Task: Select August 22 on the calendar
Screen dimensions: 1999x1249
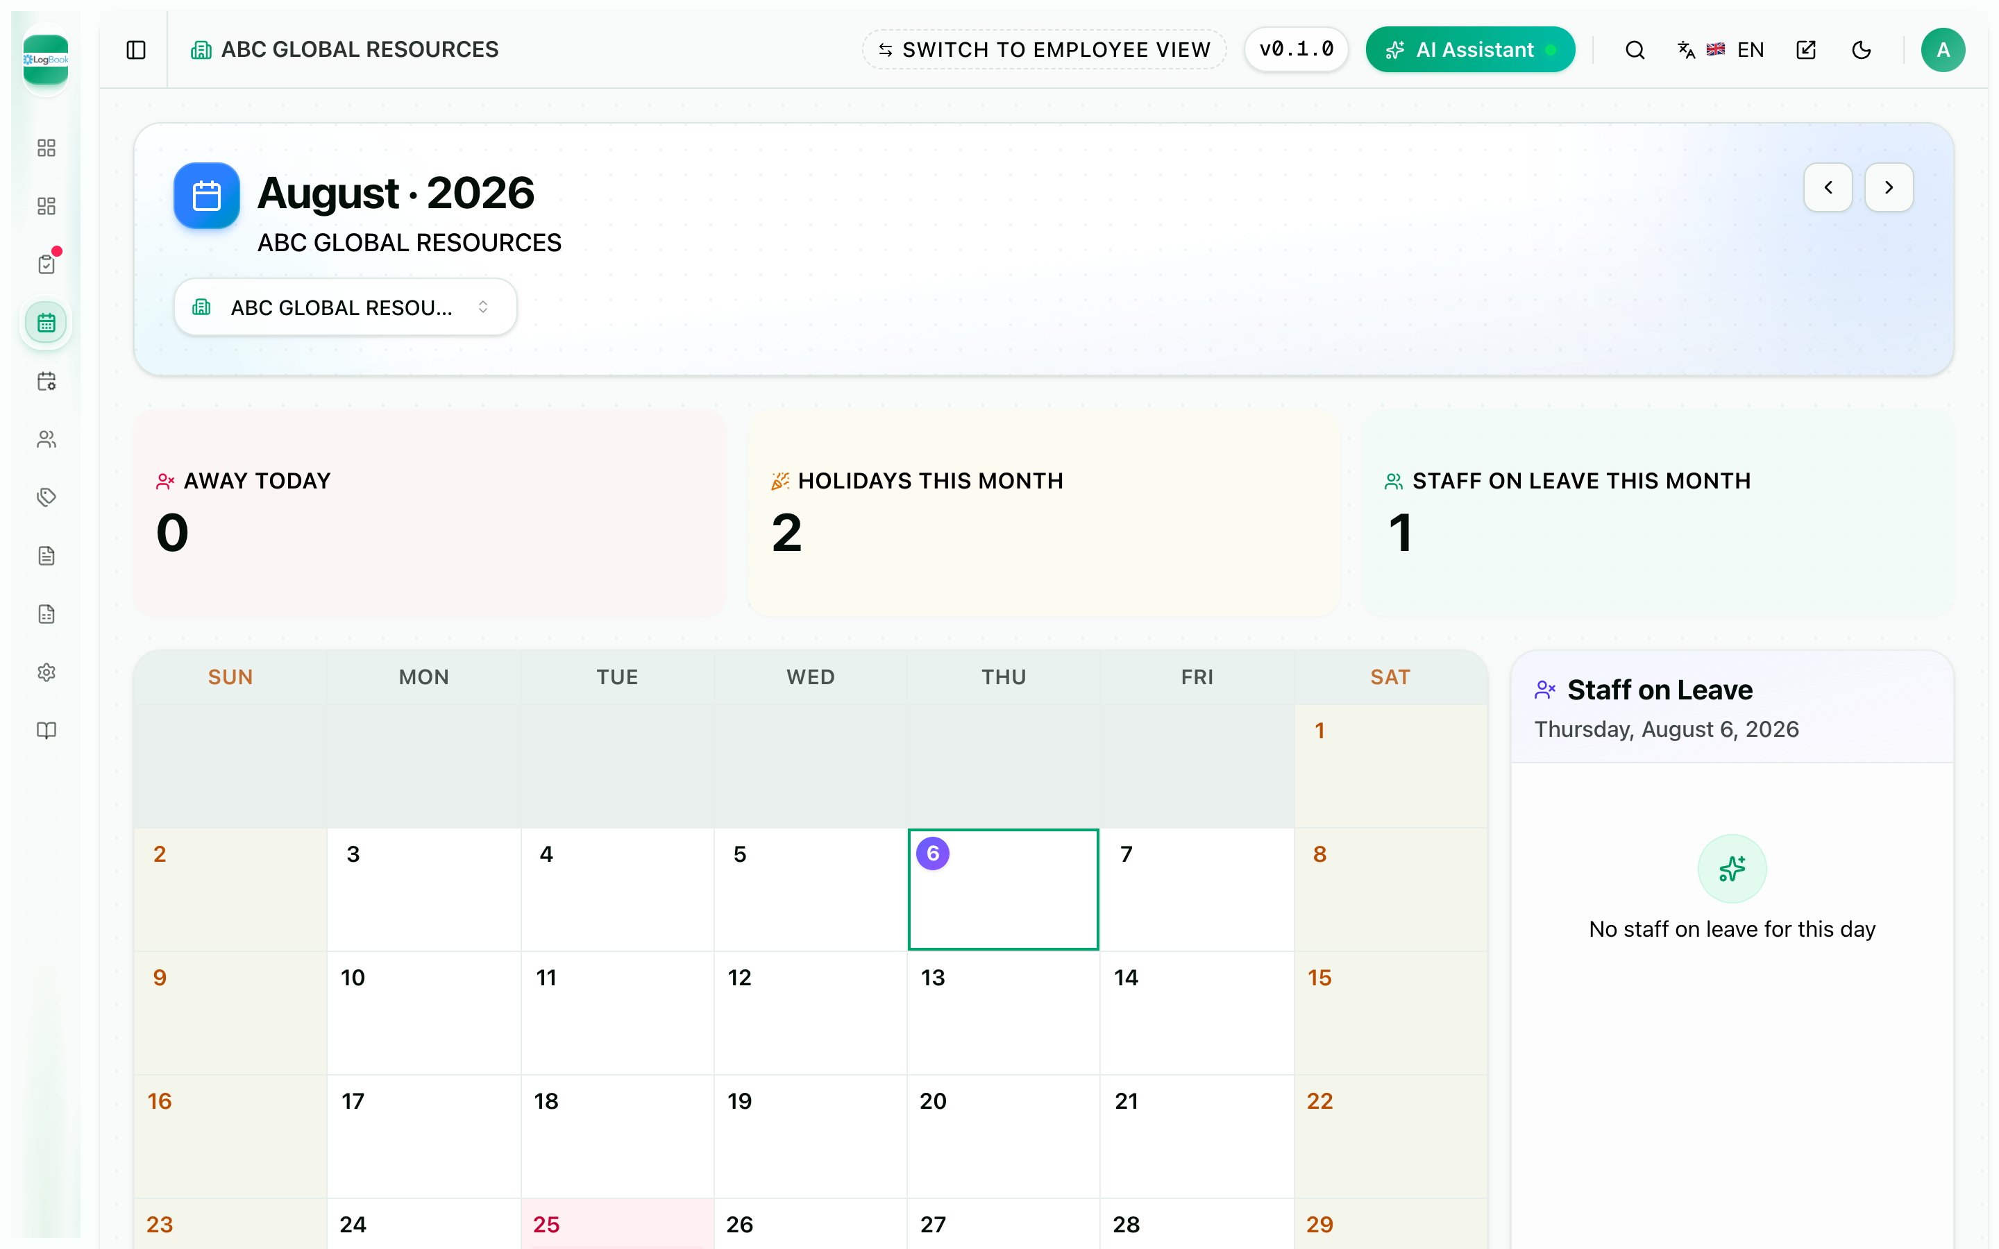Action: pyautogui.click(x=1390, y=1137)
